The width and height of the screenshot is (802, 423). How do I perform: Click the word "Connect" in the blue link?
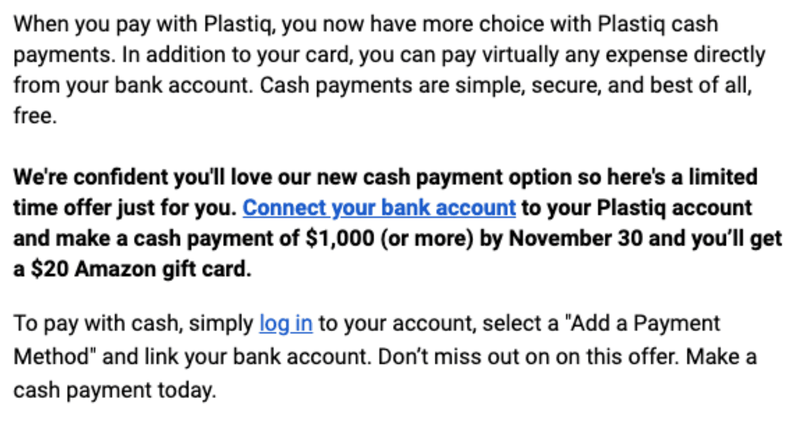click(284, 208)
